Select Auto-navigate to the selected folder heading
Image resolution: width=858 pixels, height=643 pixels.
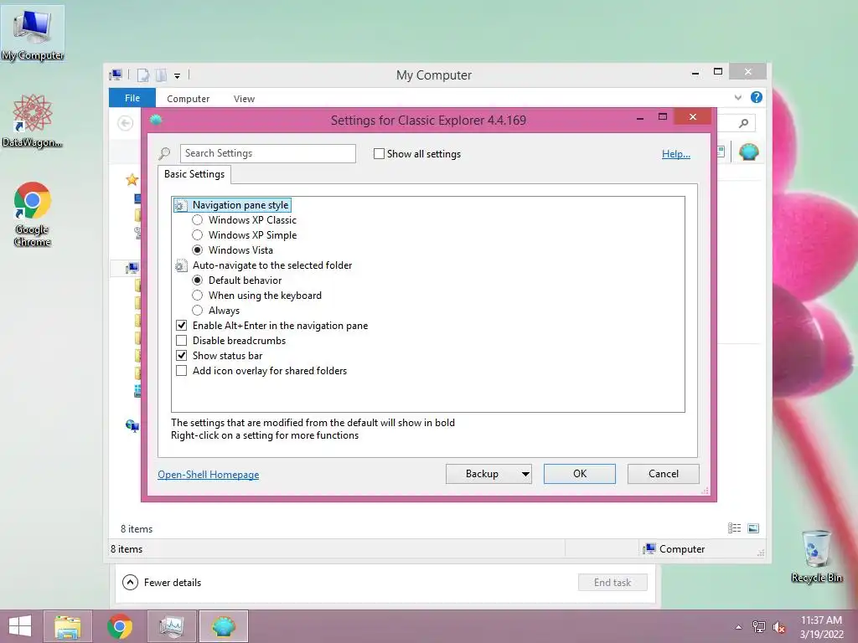(272, 265)
